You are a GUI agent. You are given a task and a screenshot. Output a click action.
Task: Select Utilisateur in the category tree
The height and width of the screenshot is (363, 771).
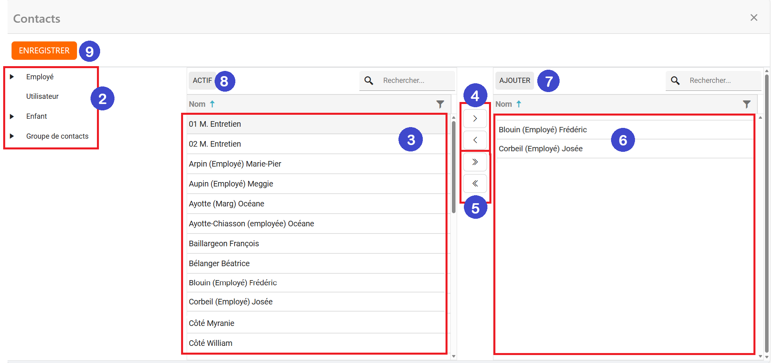42,96
